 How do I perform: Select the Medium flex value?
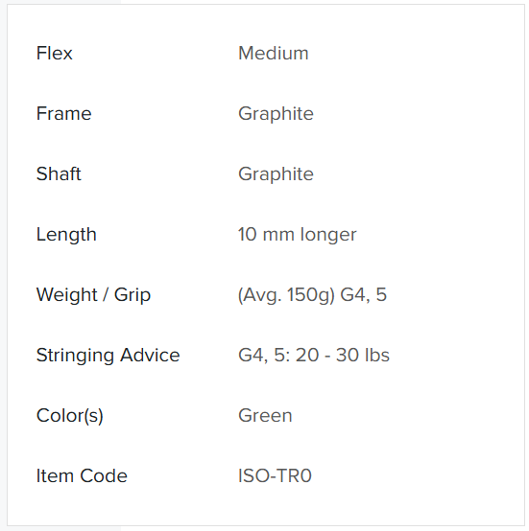274,53
